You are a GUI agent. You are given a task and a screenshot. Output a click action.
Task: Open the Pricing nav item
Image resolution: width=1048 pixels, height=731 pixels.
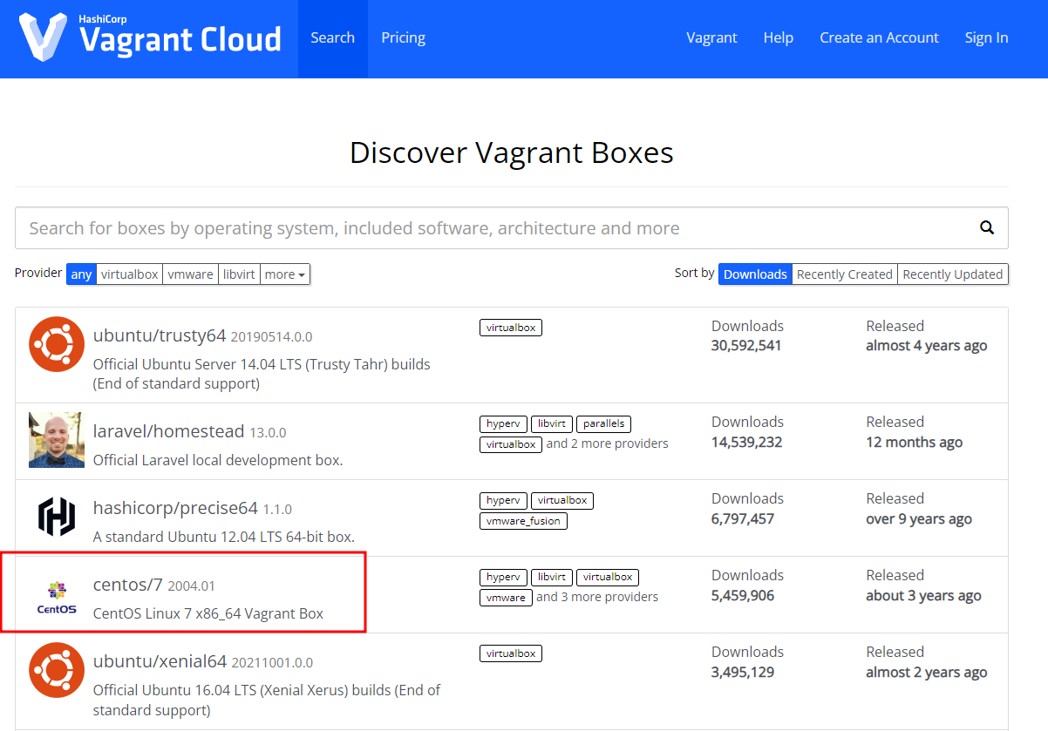point(403,37)
